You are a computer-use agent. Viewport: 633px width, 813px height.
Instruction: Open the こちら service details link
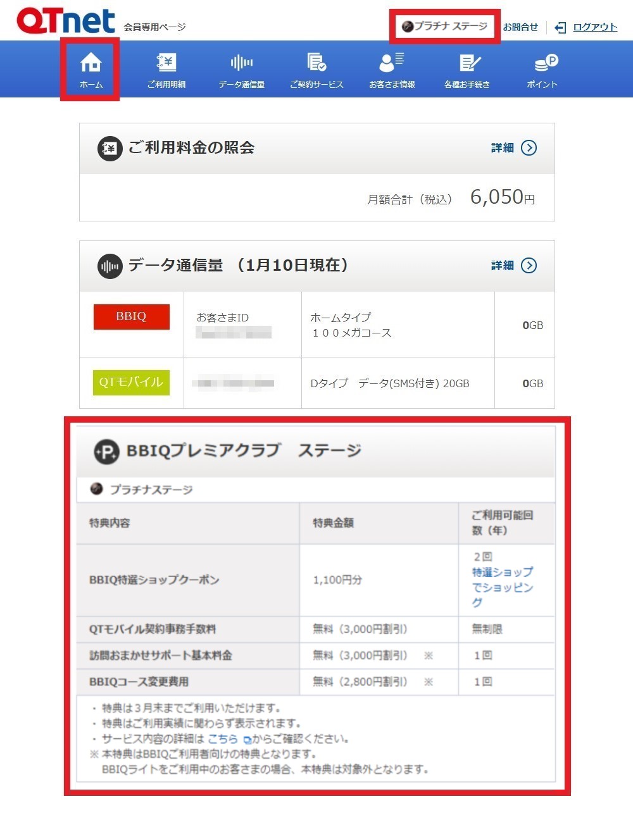[x=222, y=739]
